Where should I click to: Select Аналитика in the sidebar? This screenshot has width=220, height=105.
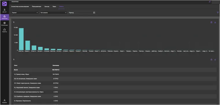click(x=5, y=17)
